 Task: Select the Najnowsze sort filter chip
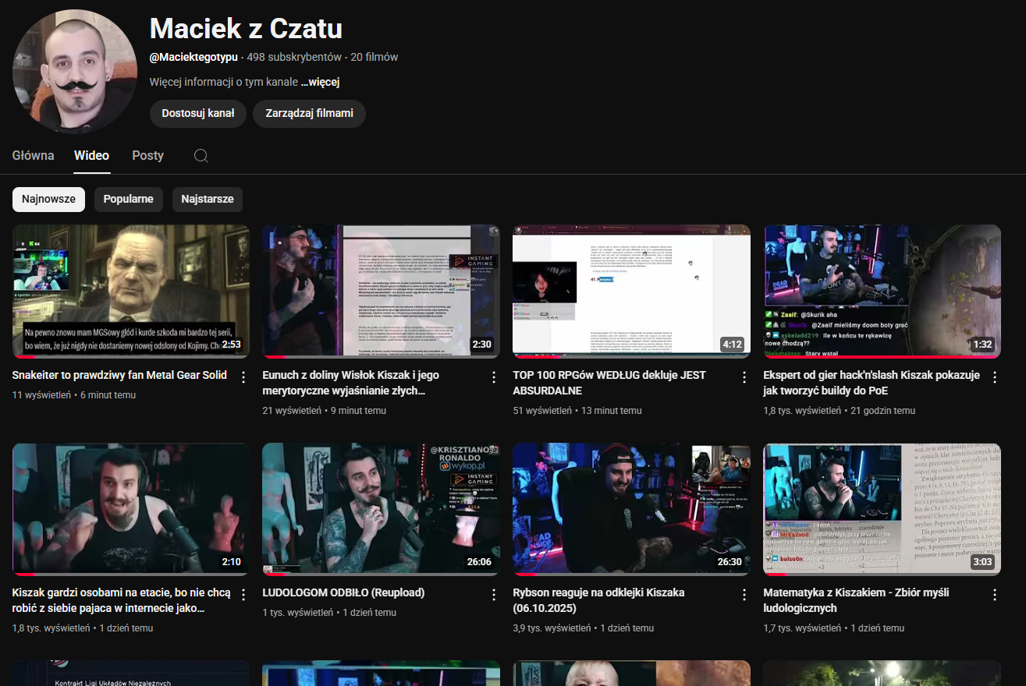point(48,199)
